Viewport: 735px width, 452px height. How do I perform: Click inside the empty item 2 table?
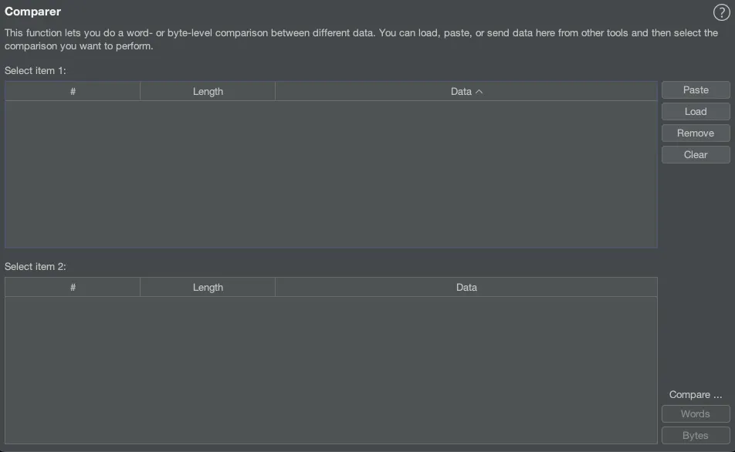(x=331, y=370)
